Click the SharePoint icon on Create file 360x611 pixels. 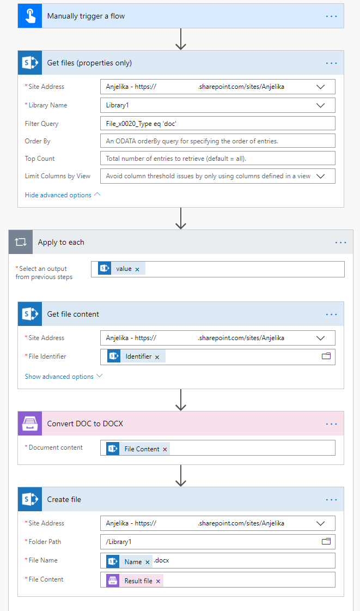coord(30,499)
